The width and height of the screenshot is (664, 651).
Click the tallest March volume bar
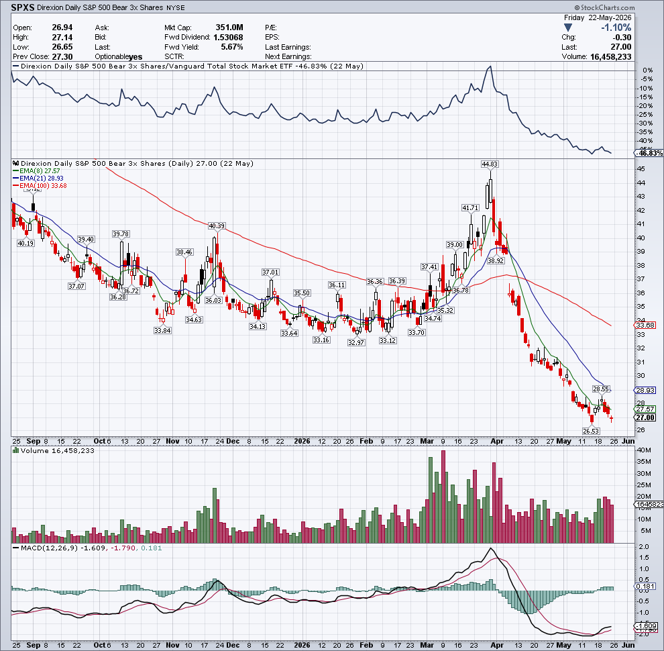443,496
